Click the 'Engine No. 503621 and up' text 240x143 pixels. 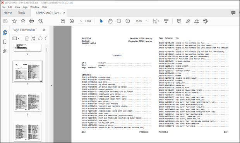(140, 41)
